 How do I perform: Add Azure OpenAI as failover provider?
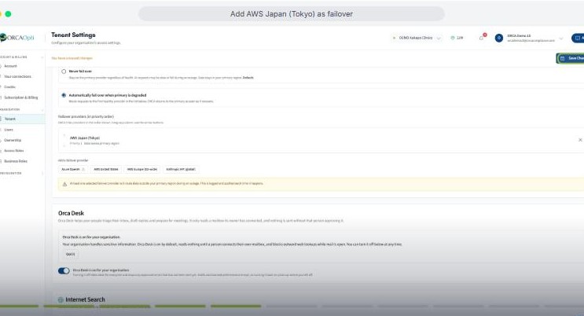[x=73, y=169]
